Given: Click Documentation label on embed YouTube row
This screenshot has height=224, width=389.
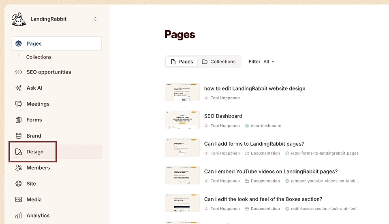Looking at the screenshot, I should (265, 181).
